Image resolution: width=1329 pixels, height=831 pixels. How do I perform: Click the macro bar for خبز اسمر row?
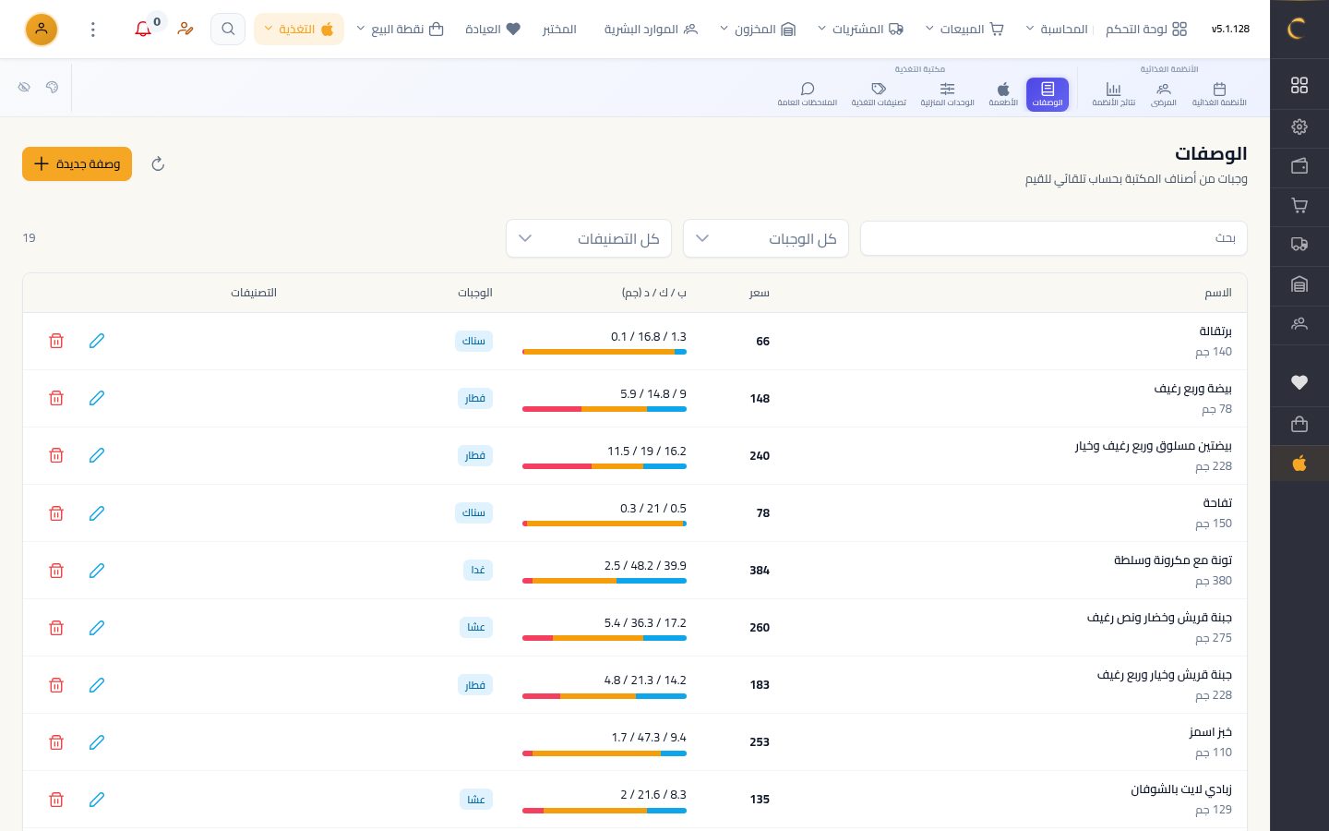[605, 753]
